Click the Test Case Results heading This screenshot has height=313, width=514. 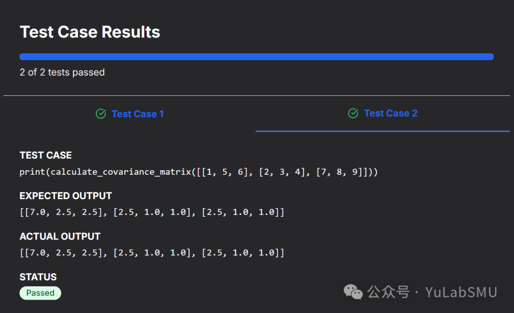pos(90,32)
